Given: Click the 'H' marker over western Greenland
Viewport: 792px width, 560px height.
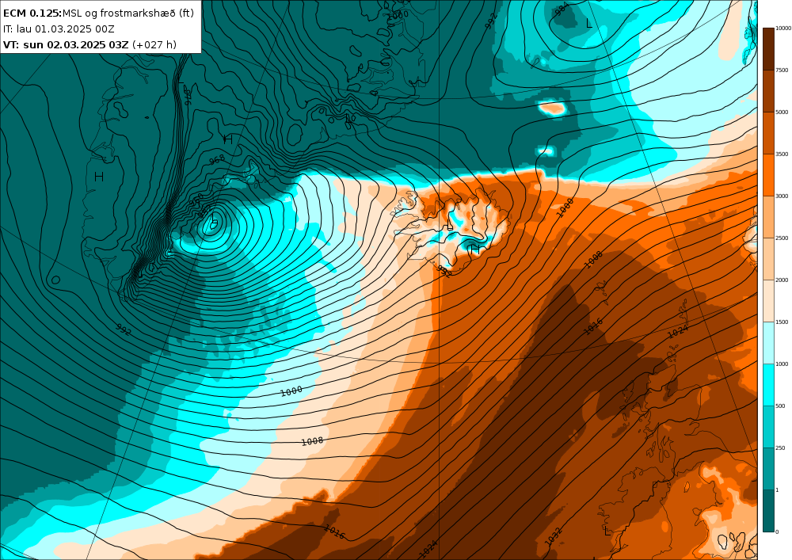Looking at the screenshot, I should click(x=99, y=177).
